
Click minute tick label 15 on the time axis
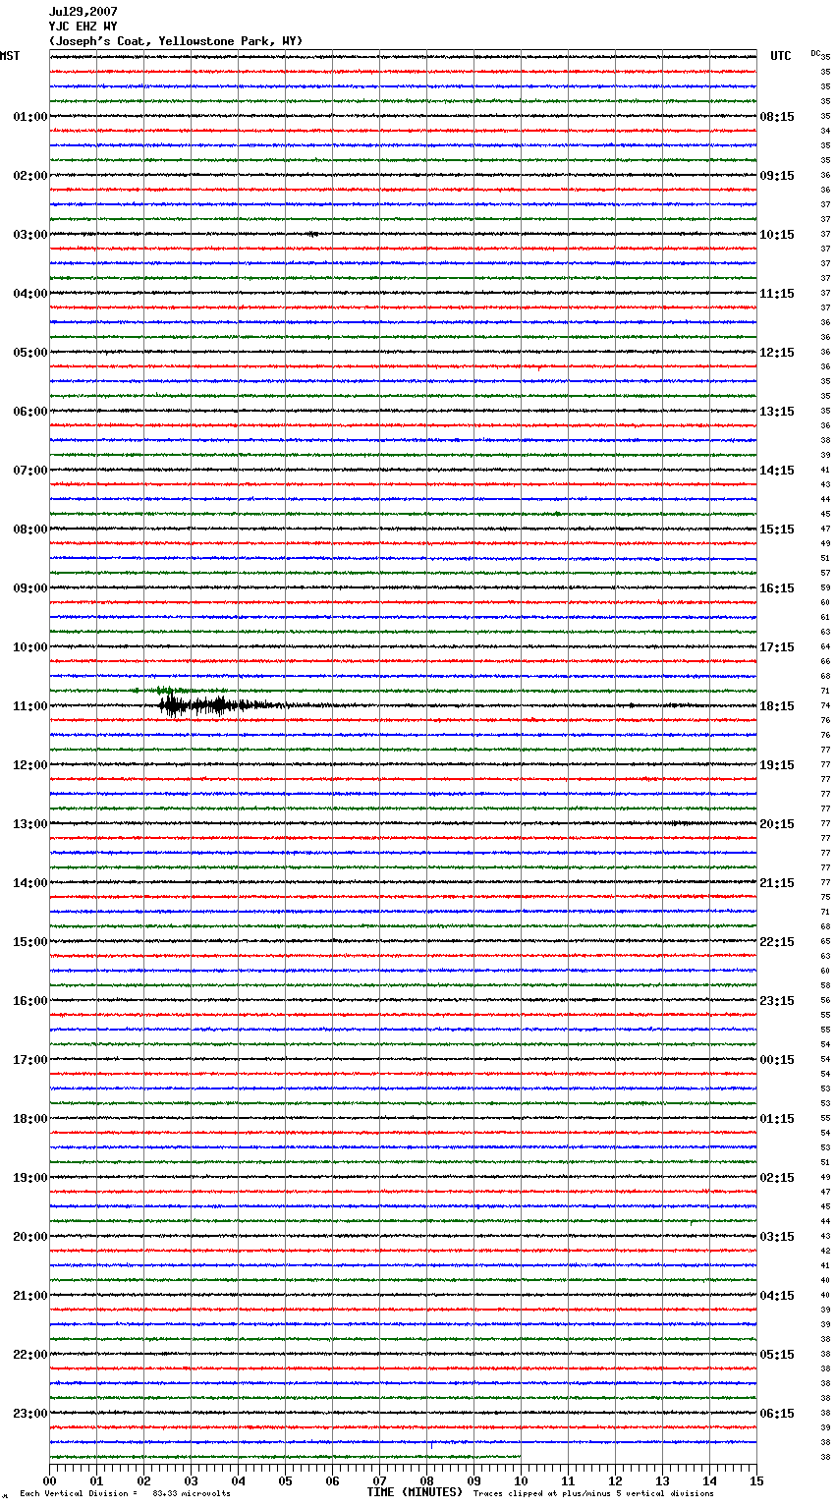(756, 1480)
